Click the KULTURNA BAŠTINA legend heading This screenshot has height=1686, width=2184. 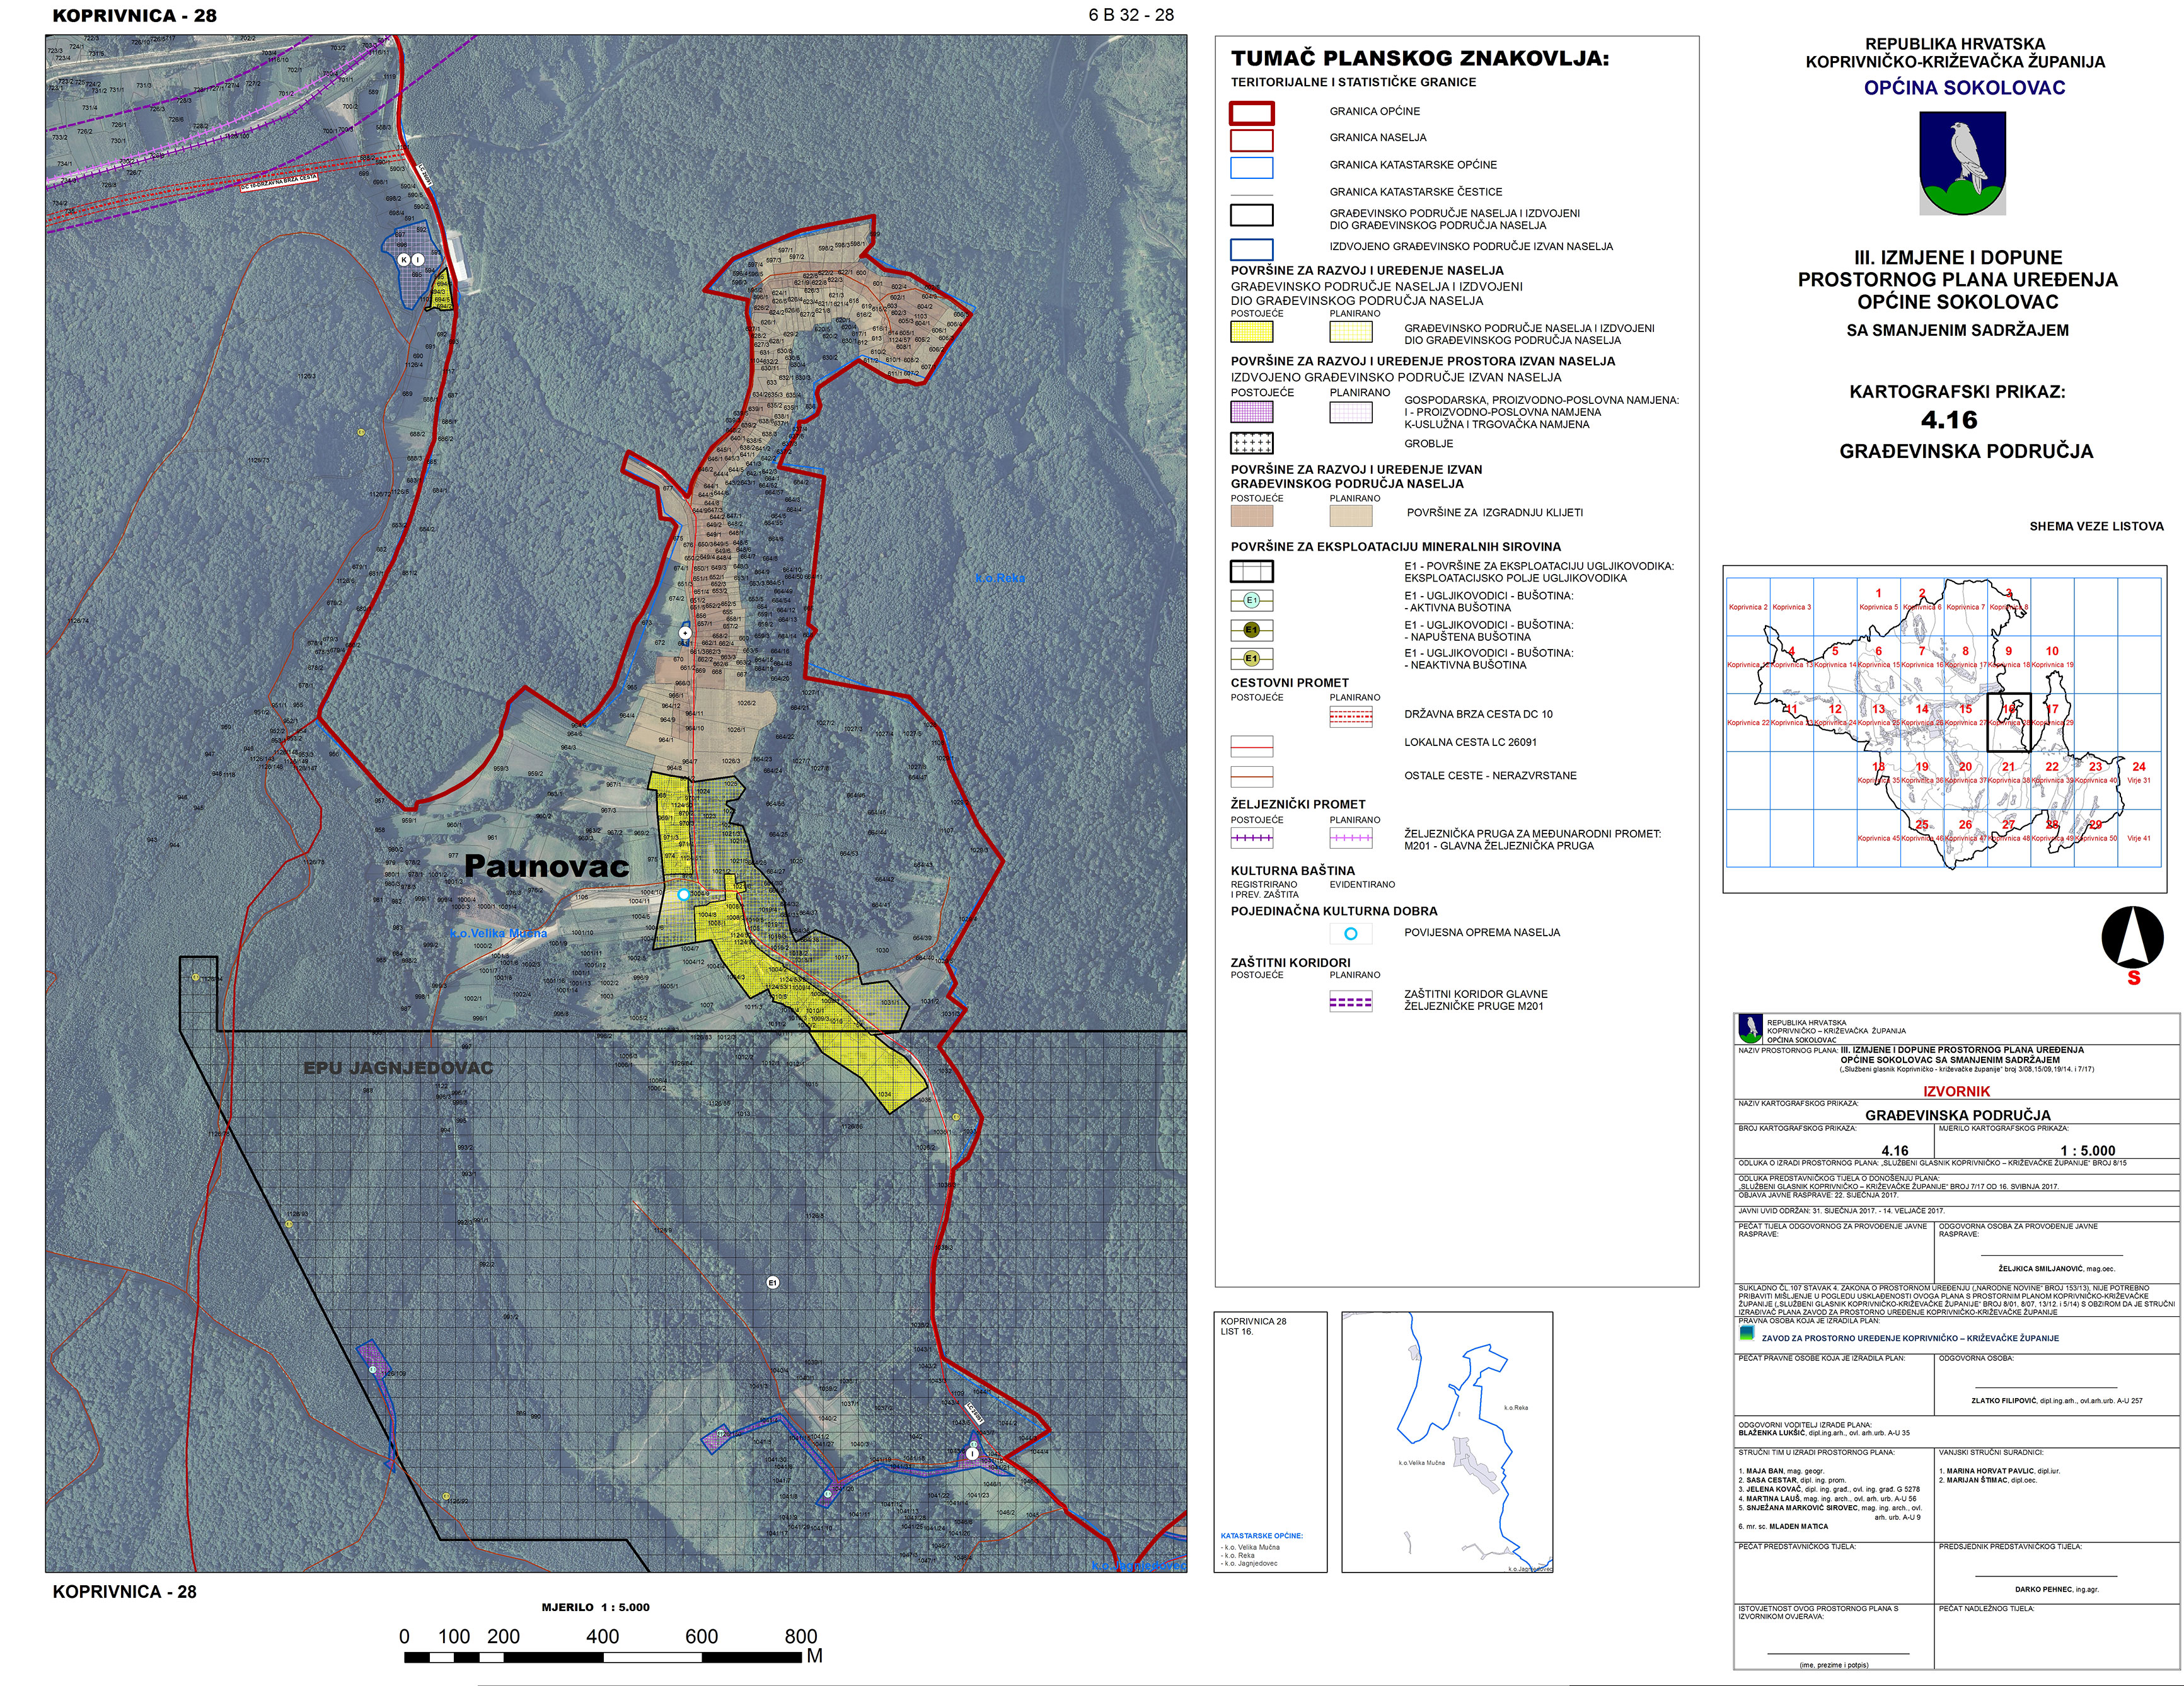pyautogui.click(x=1293, y=871)
